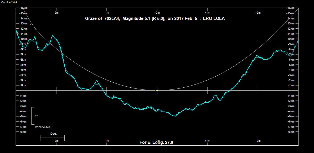Screen dimensions: 314x153
Task: Click the top axis +2m tick label
Action: tap(258, 13)
